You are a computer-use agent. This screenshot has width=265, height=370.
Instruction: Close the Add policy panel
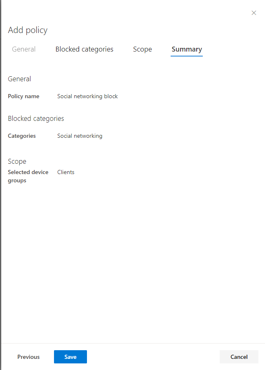(x=254, y=13)
